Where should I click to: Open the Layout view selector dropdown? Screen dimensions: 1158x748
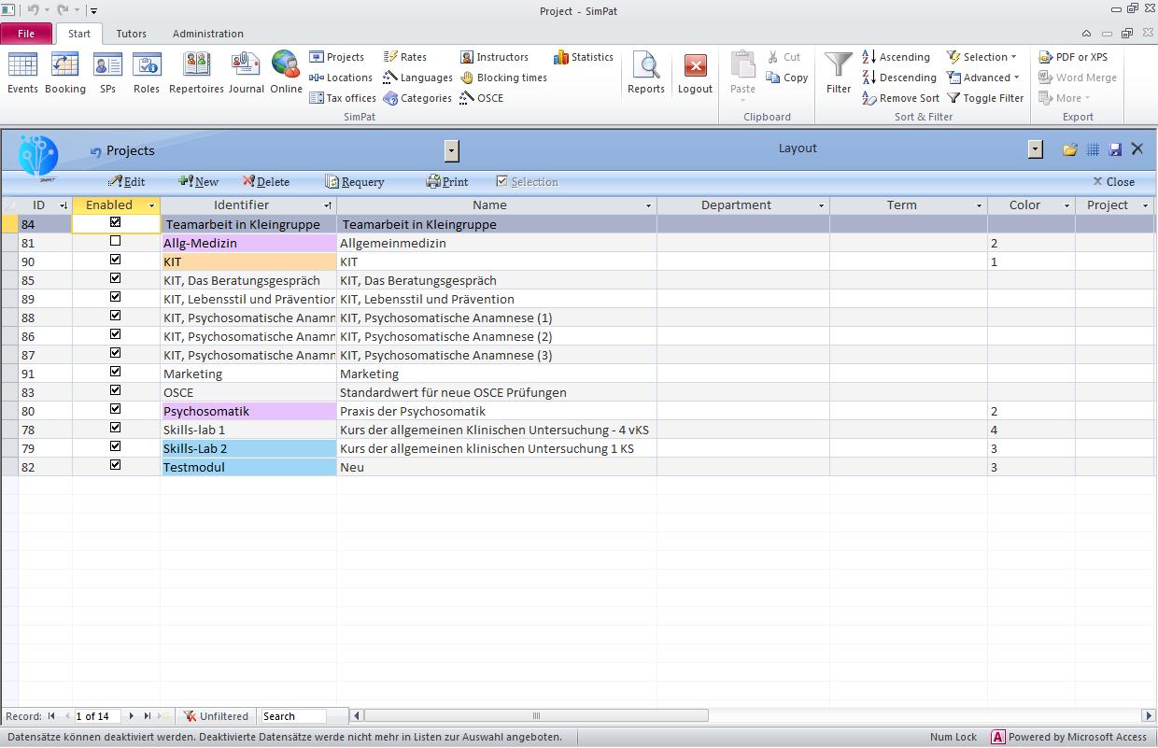(x=1034, y=148)
